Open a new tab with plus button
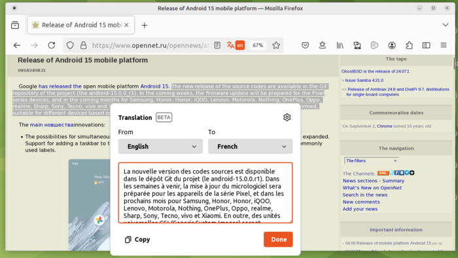The image size is (458, 258). tap(145, 26)
